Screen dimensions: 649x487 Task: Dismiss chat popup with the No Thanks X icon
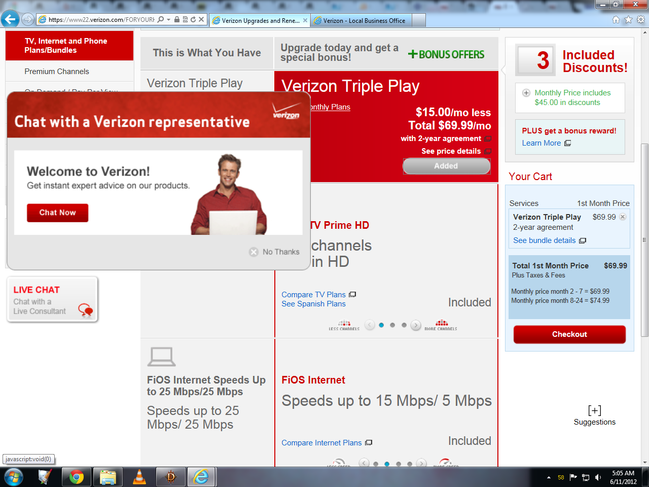click(254, 252)
